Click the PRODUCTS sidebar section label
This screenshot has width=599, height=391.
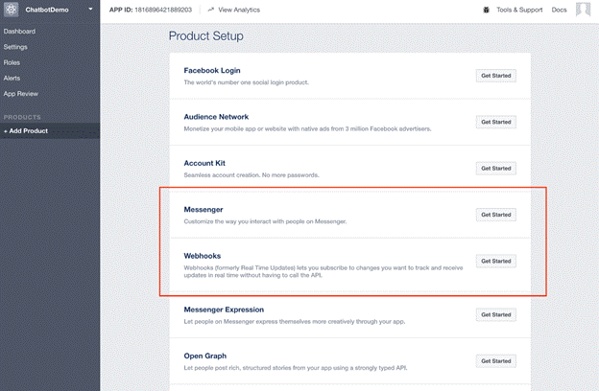(x=22, y=117)
